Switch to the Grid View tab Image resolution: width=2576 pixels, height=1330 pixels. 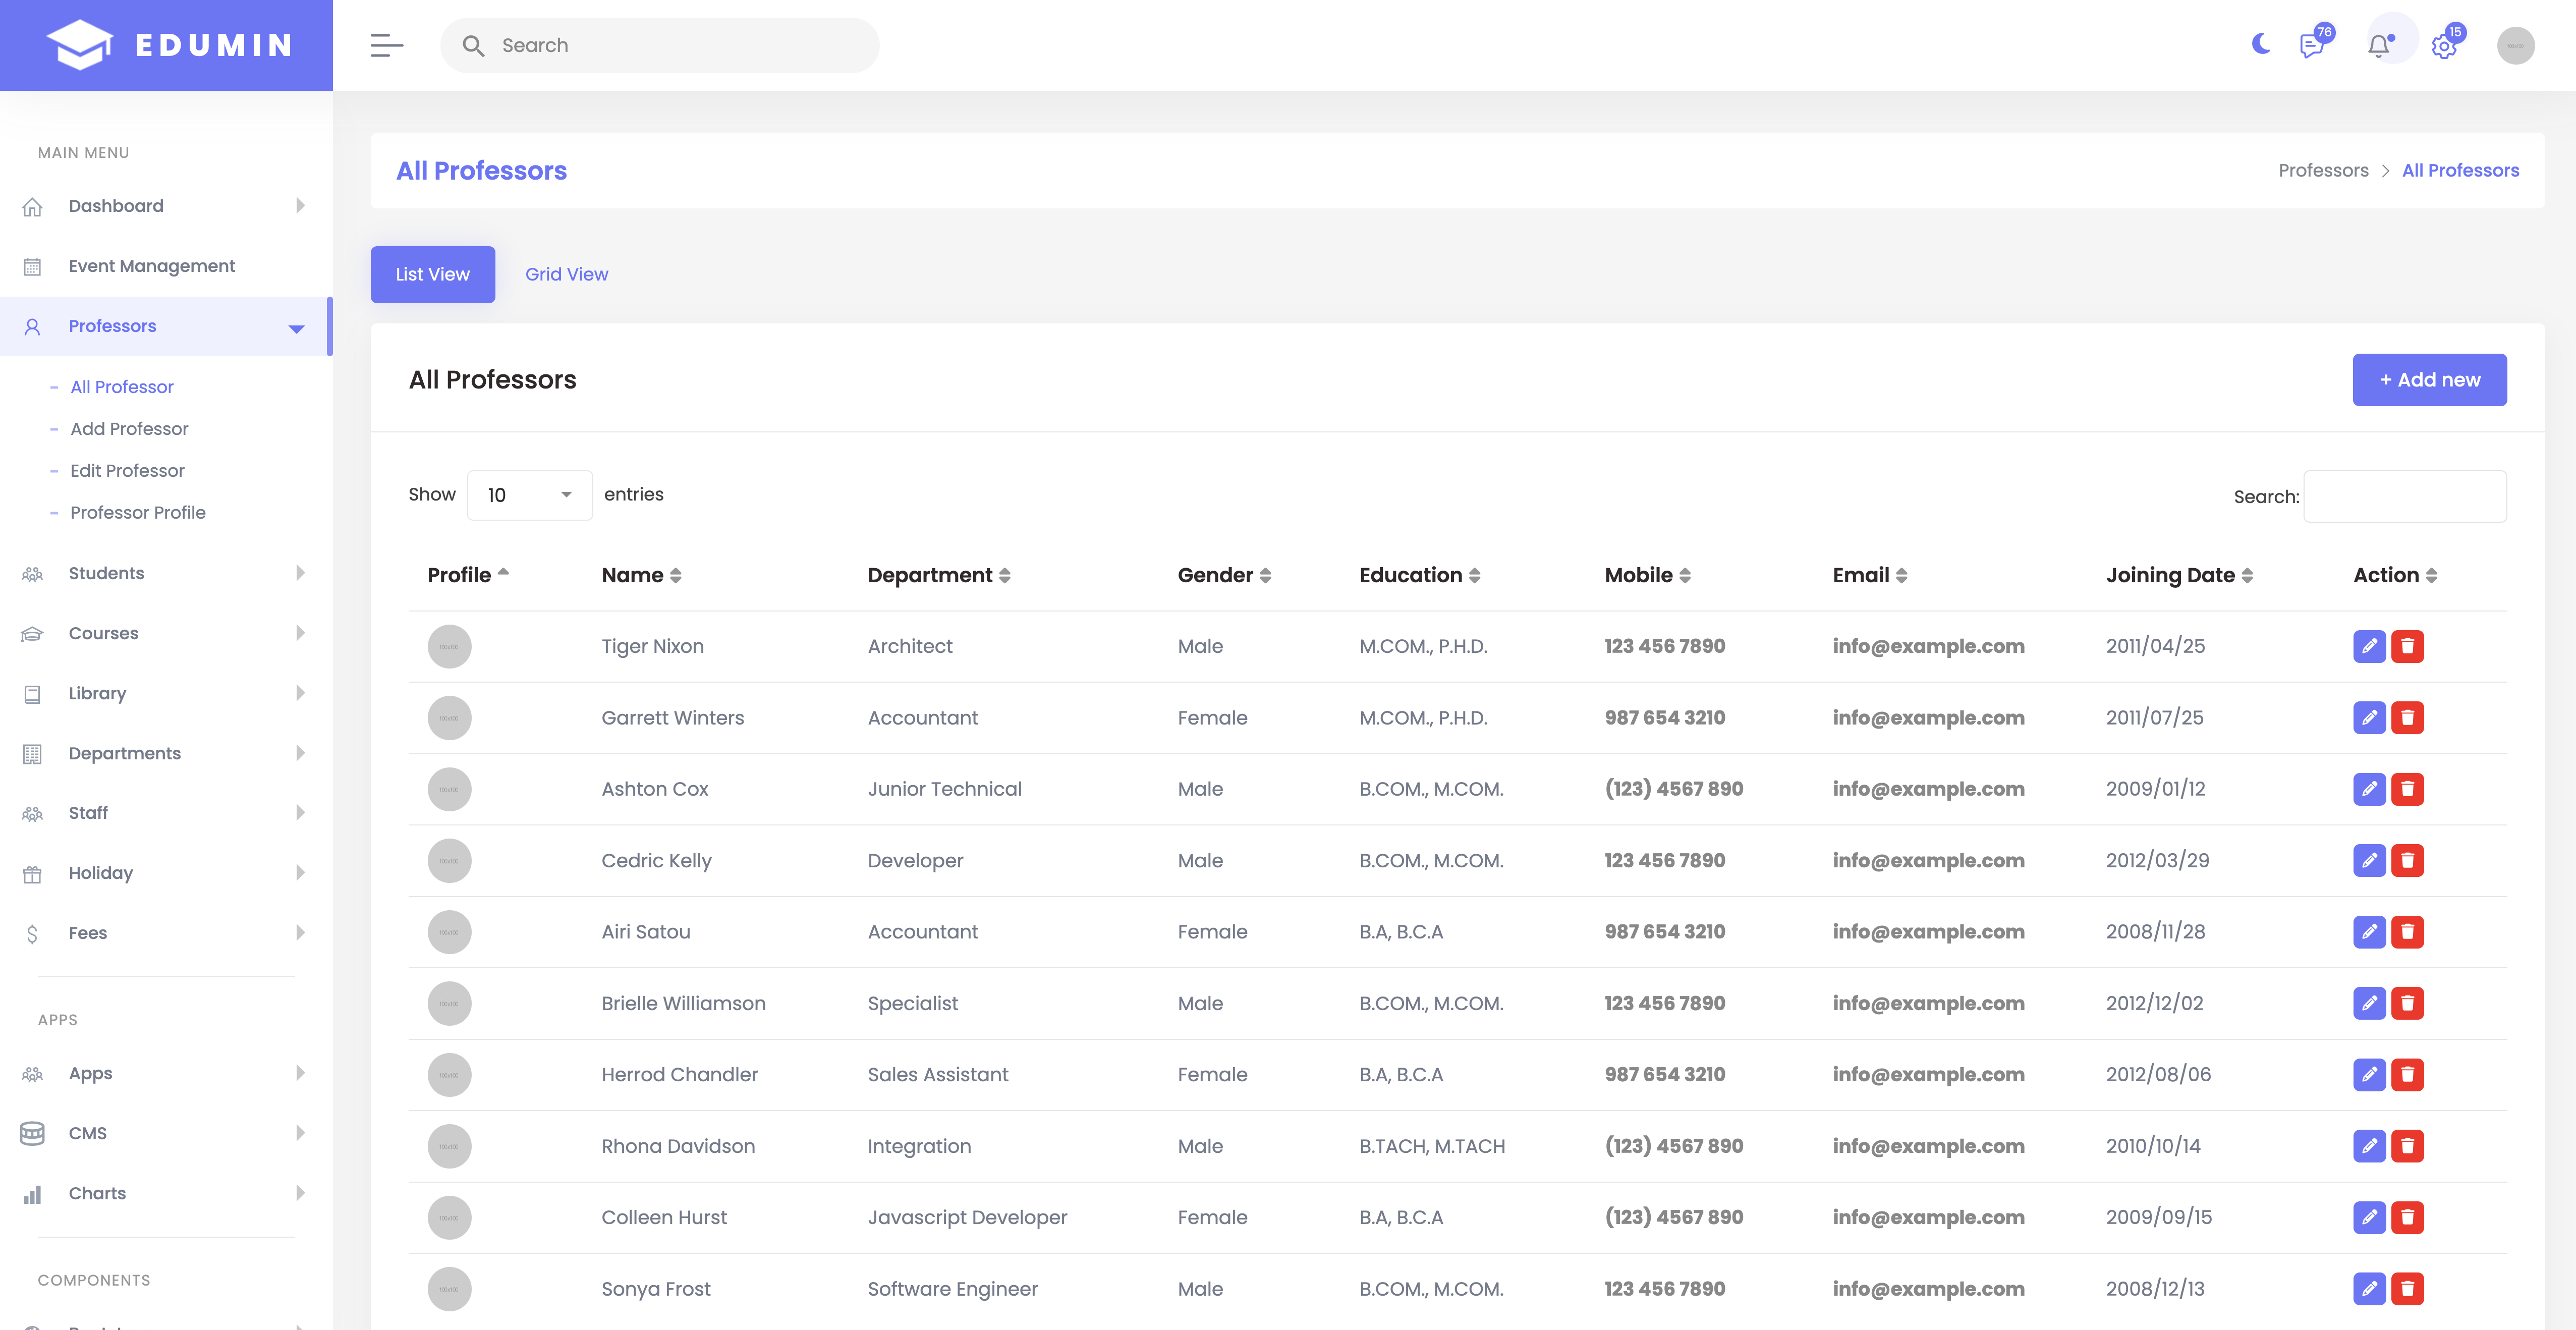[566, 274]
